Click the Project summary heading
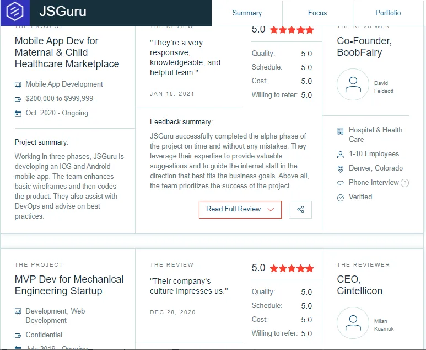 click(41, 142)
